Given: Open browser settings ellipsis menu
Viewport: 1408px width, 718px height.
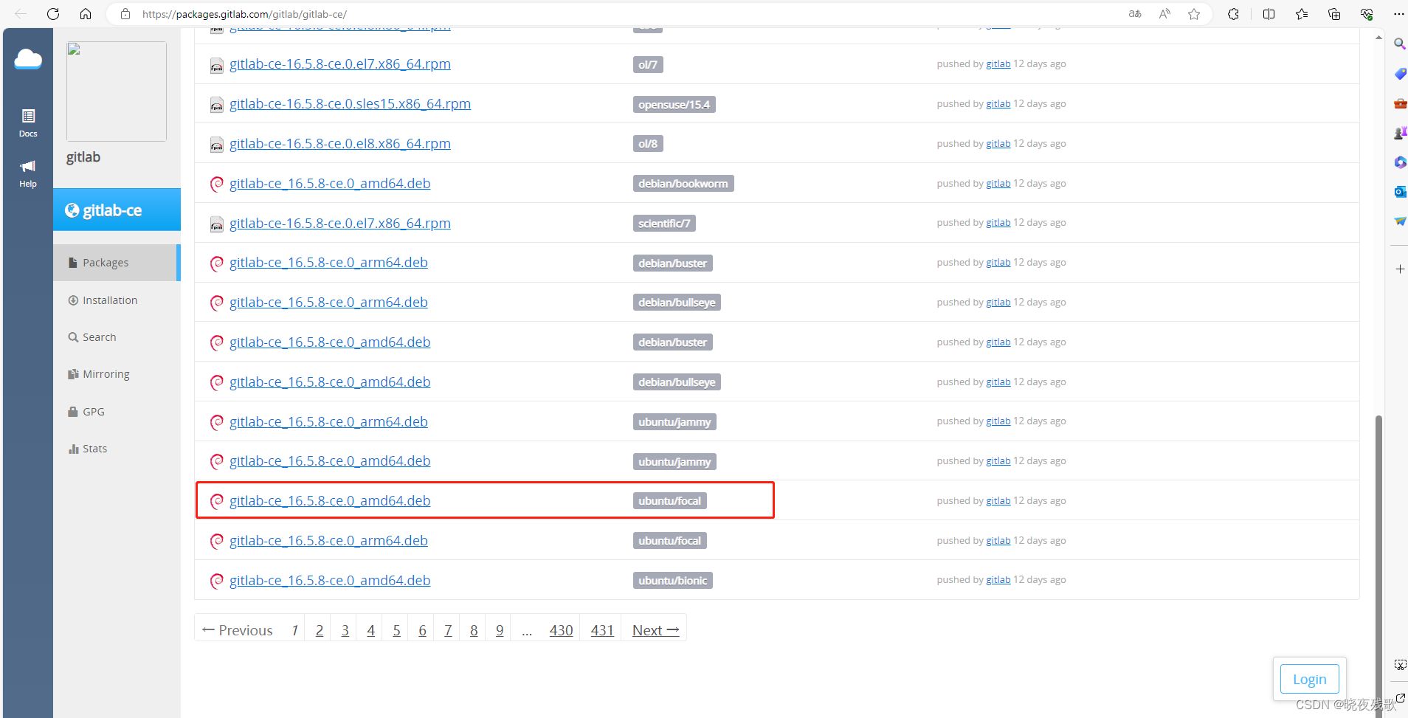Looking at the screenshot, I should click(1398, 14).
